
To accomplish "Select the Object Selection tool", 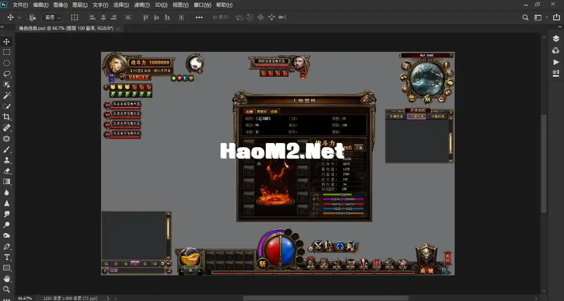I will [7, 85].
